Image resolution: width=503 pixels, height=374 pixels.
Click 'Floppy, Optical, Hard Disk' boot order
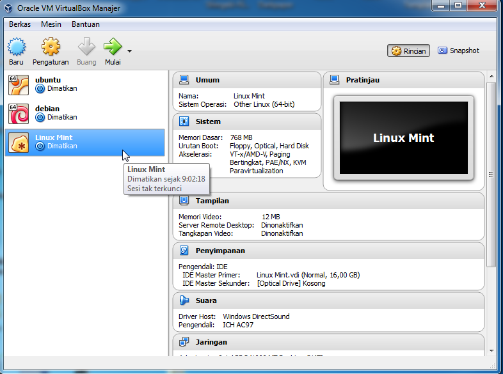tap(269, 146)
